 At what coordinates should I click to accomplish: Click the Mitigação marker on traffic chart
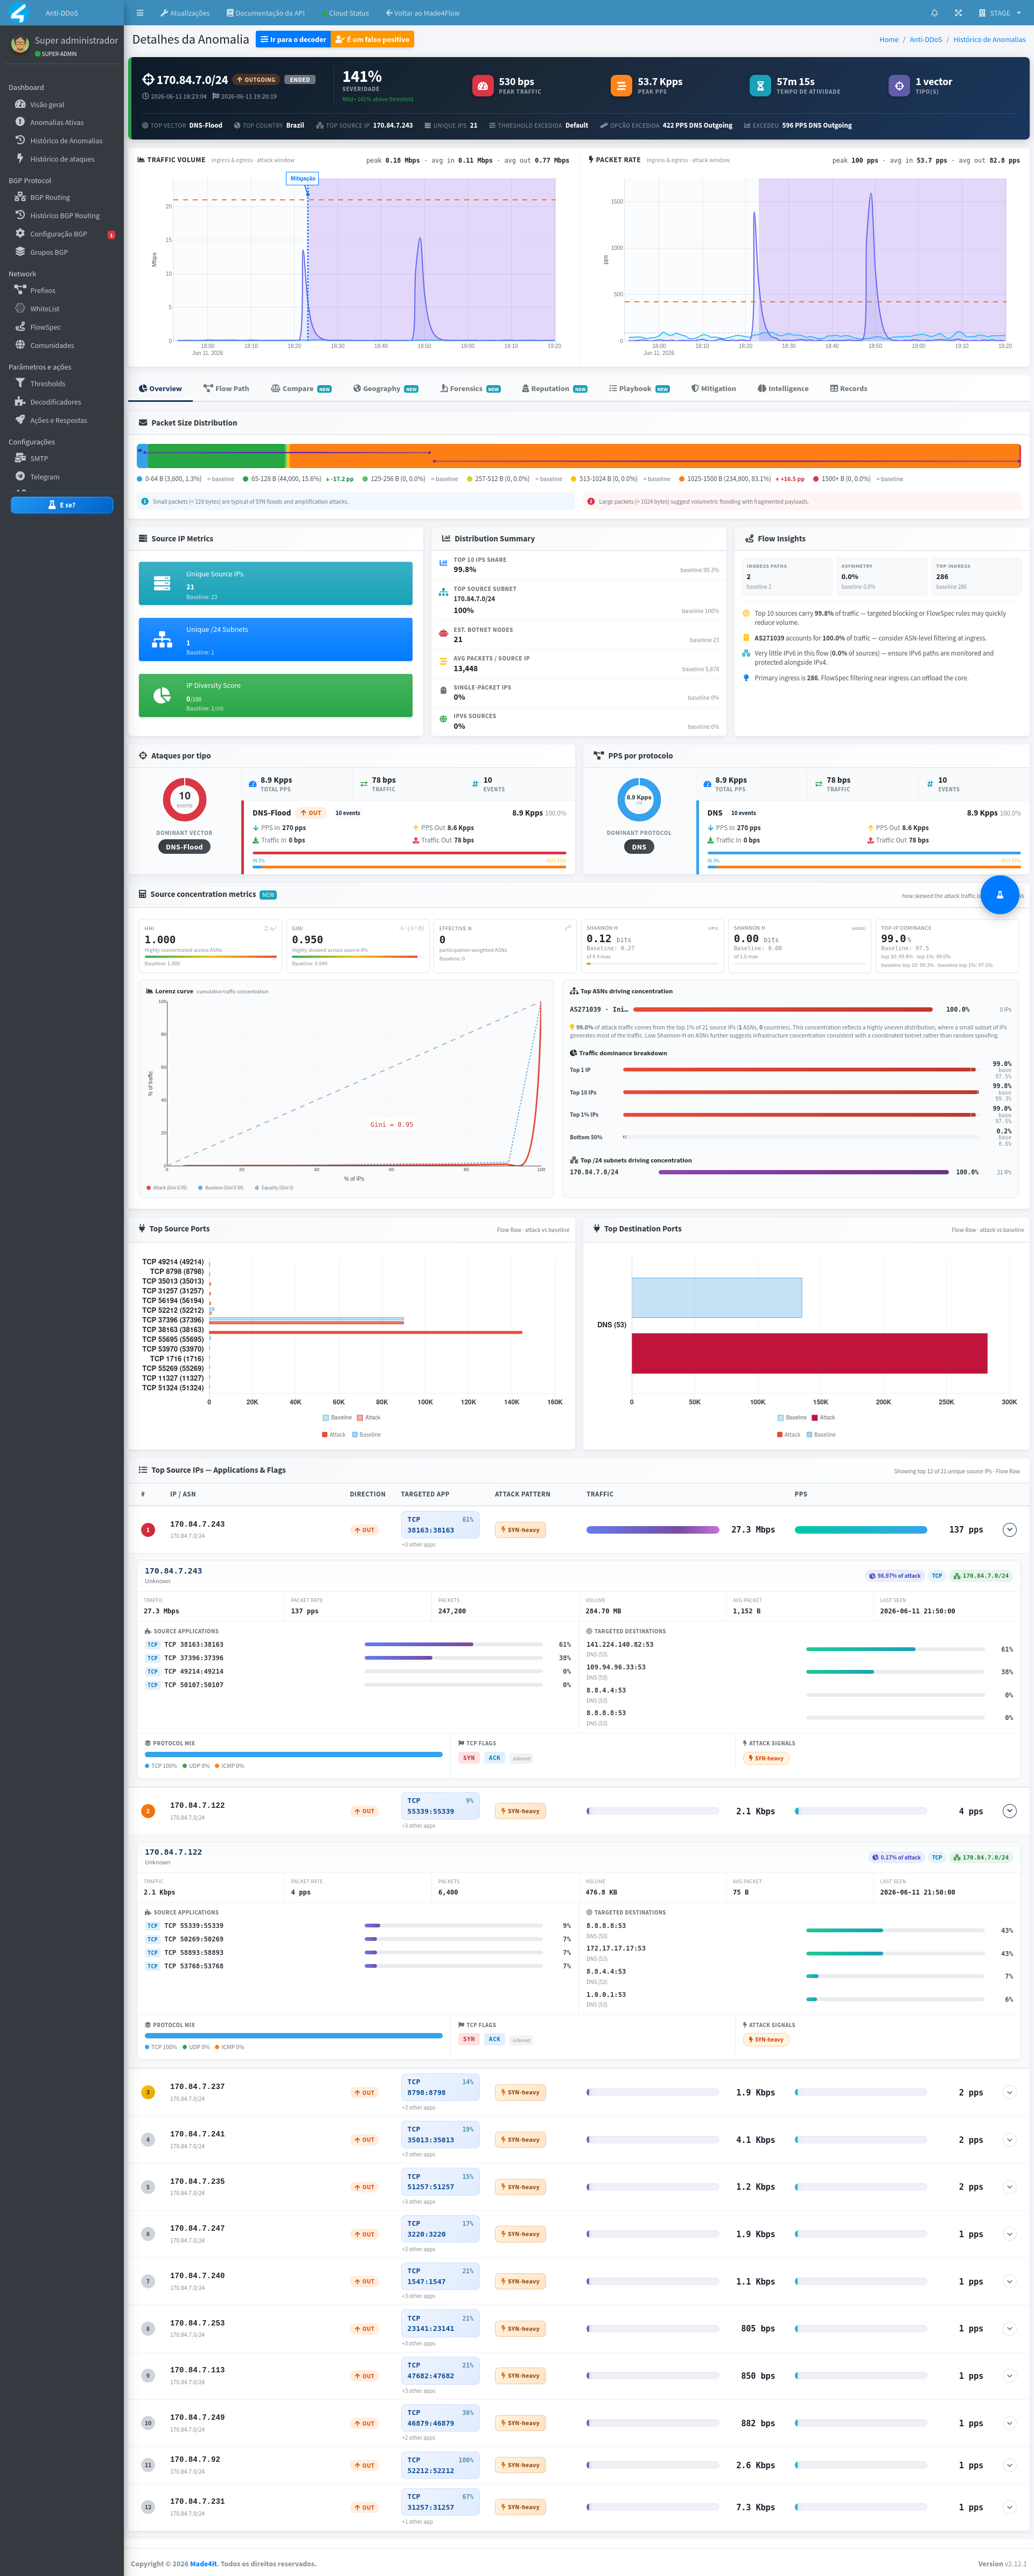303,179
